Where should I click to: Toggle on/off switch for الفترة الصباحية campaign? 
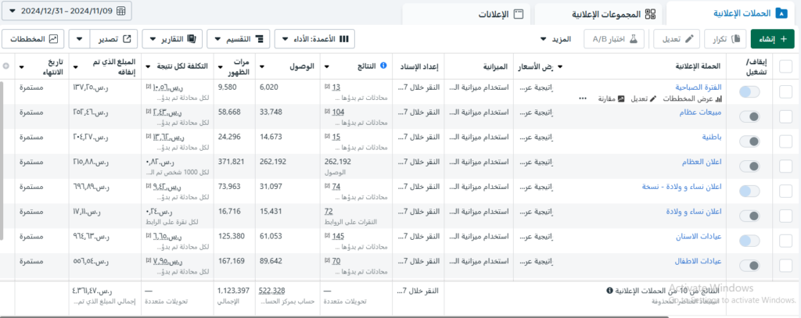click(749, 92)
